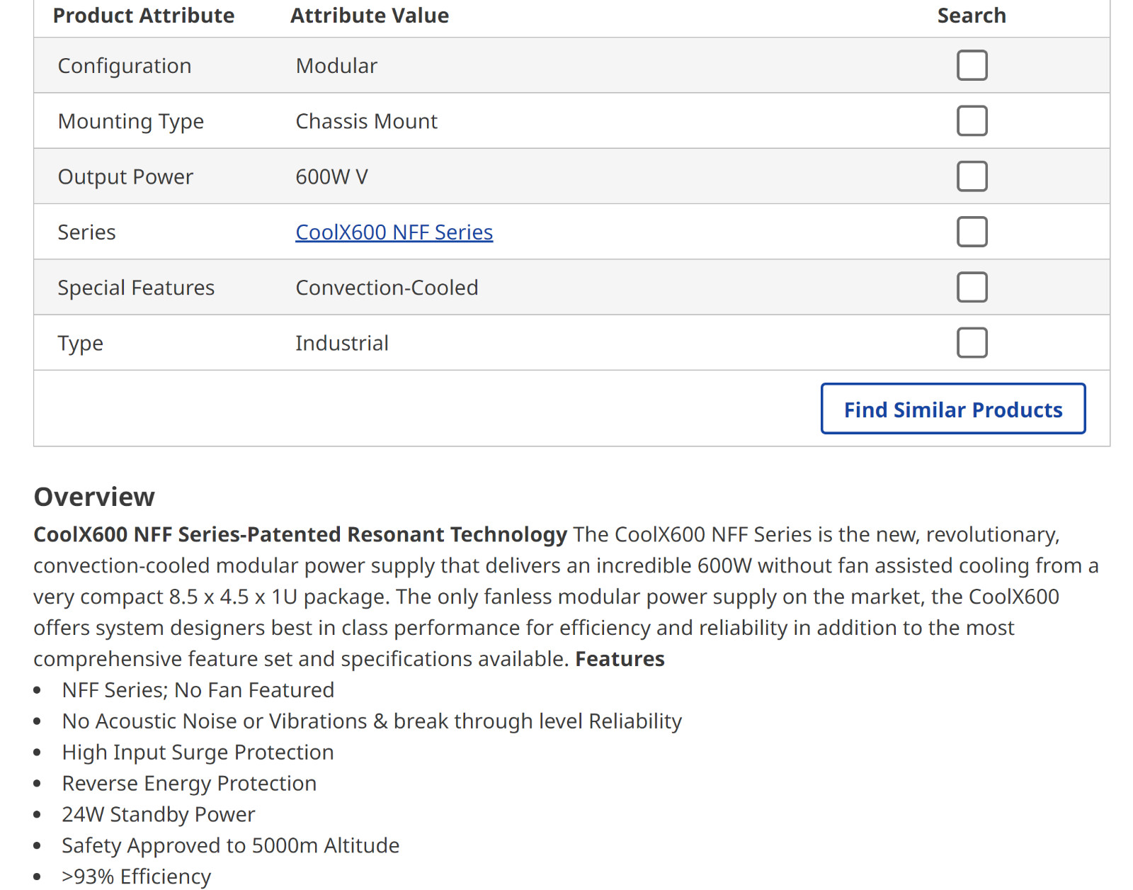Screen dimensions: 1133x890
Task: Click the Search column header
Action: coord(972,16)
